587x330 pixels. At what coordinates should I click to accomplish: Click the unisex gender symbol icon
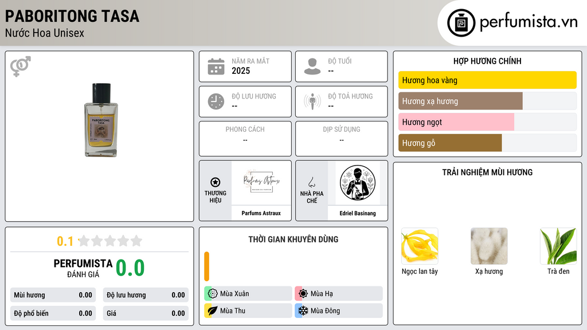pyautogui.click(x=21, y=66)
